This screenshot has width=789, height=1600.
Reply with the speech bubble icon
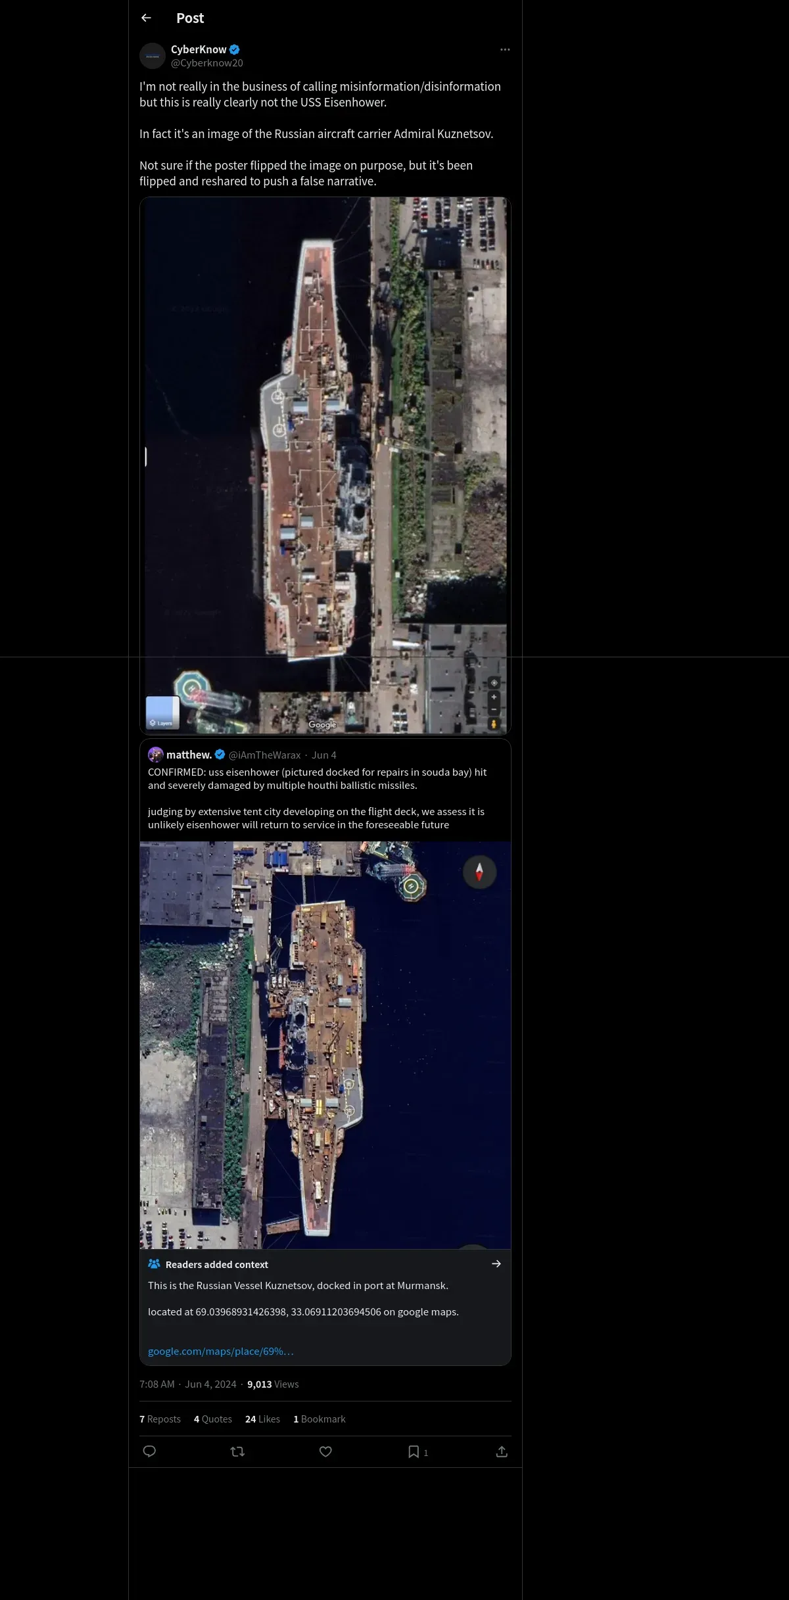coord(149,1451)
